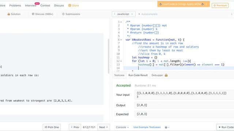Open the Discuss (999+) tab
Viewport: 234px width, 131px height.
tap(42, 14)
